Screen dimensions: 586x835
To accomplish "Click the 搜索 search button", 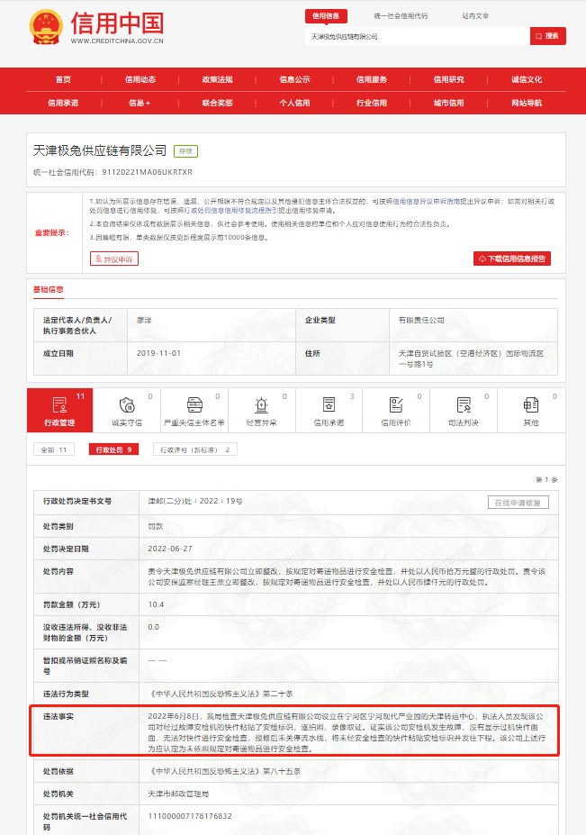I will click(547, 36).
